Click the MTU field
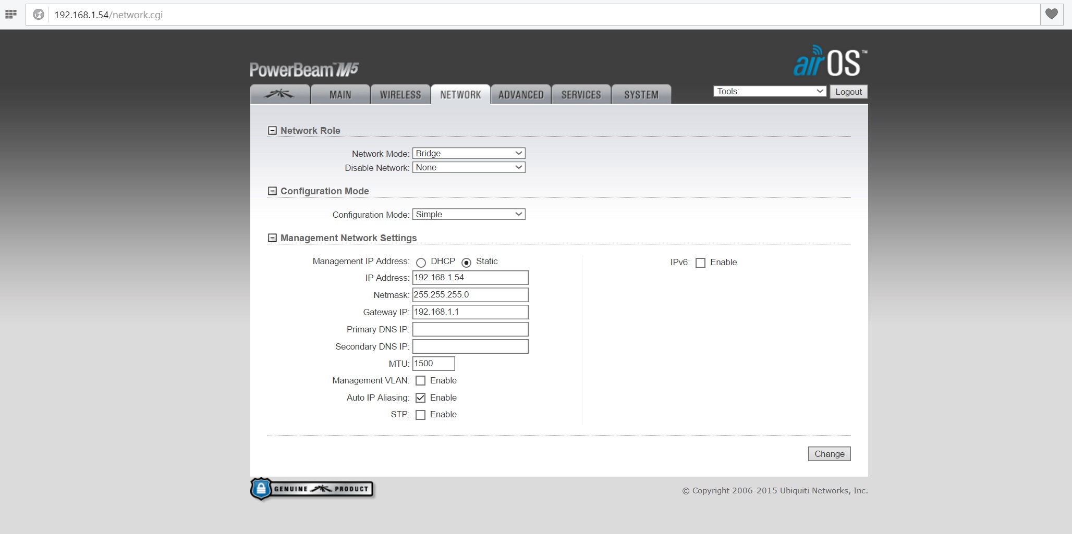The height and width of the screenshot is (534, 1072). pos(433,364)
